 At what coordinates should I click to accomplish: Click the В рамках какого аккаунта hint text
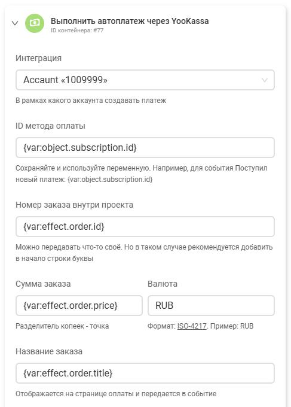pos(91,101)
